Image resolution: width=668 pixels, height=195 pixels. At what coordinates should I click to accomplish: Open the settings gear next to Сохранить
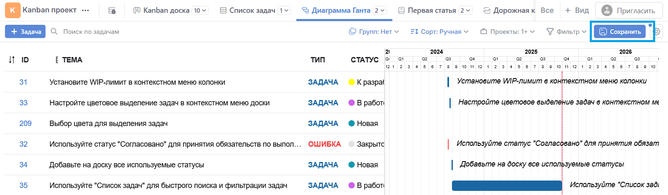tap(657, 32)
